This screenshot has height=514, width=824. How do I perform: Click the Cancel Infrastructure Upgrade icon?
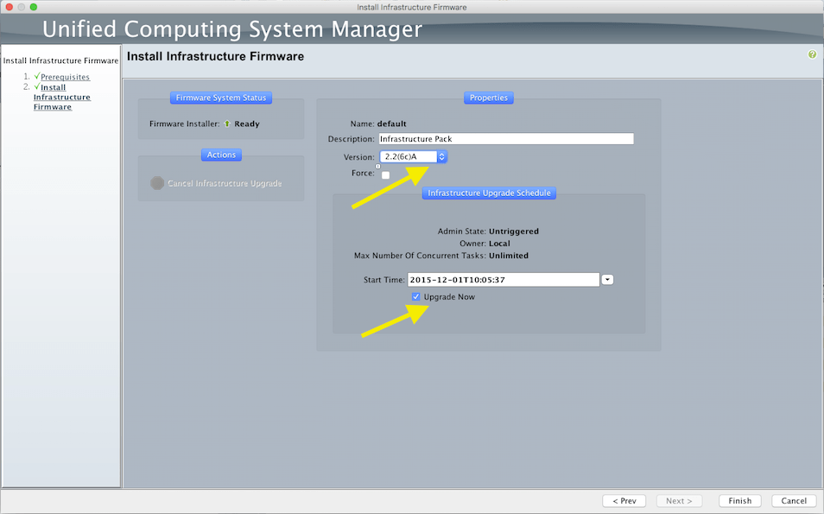coord(157,183)
